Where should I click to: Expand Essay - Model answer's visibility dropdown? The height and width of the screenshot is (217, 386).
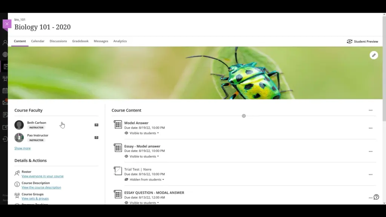pyautogui.click(x=144, y=156)
